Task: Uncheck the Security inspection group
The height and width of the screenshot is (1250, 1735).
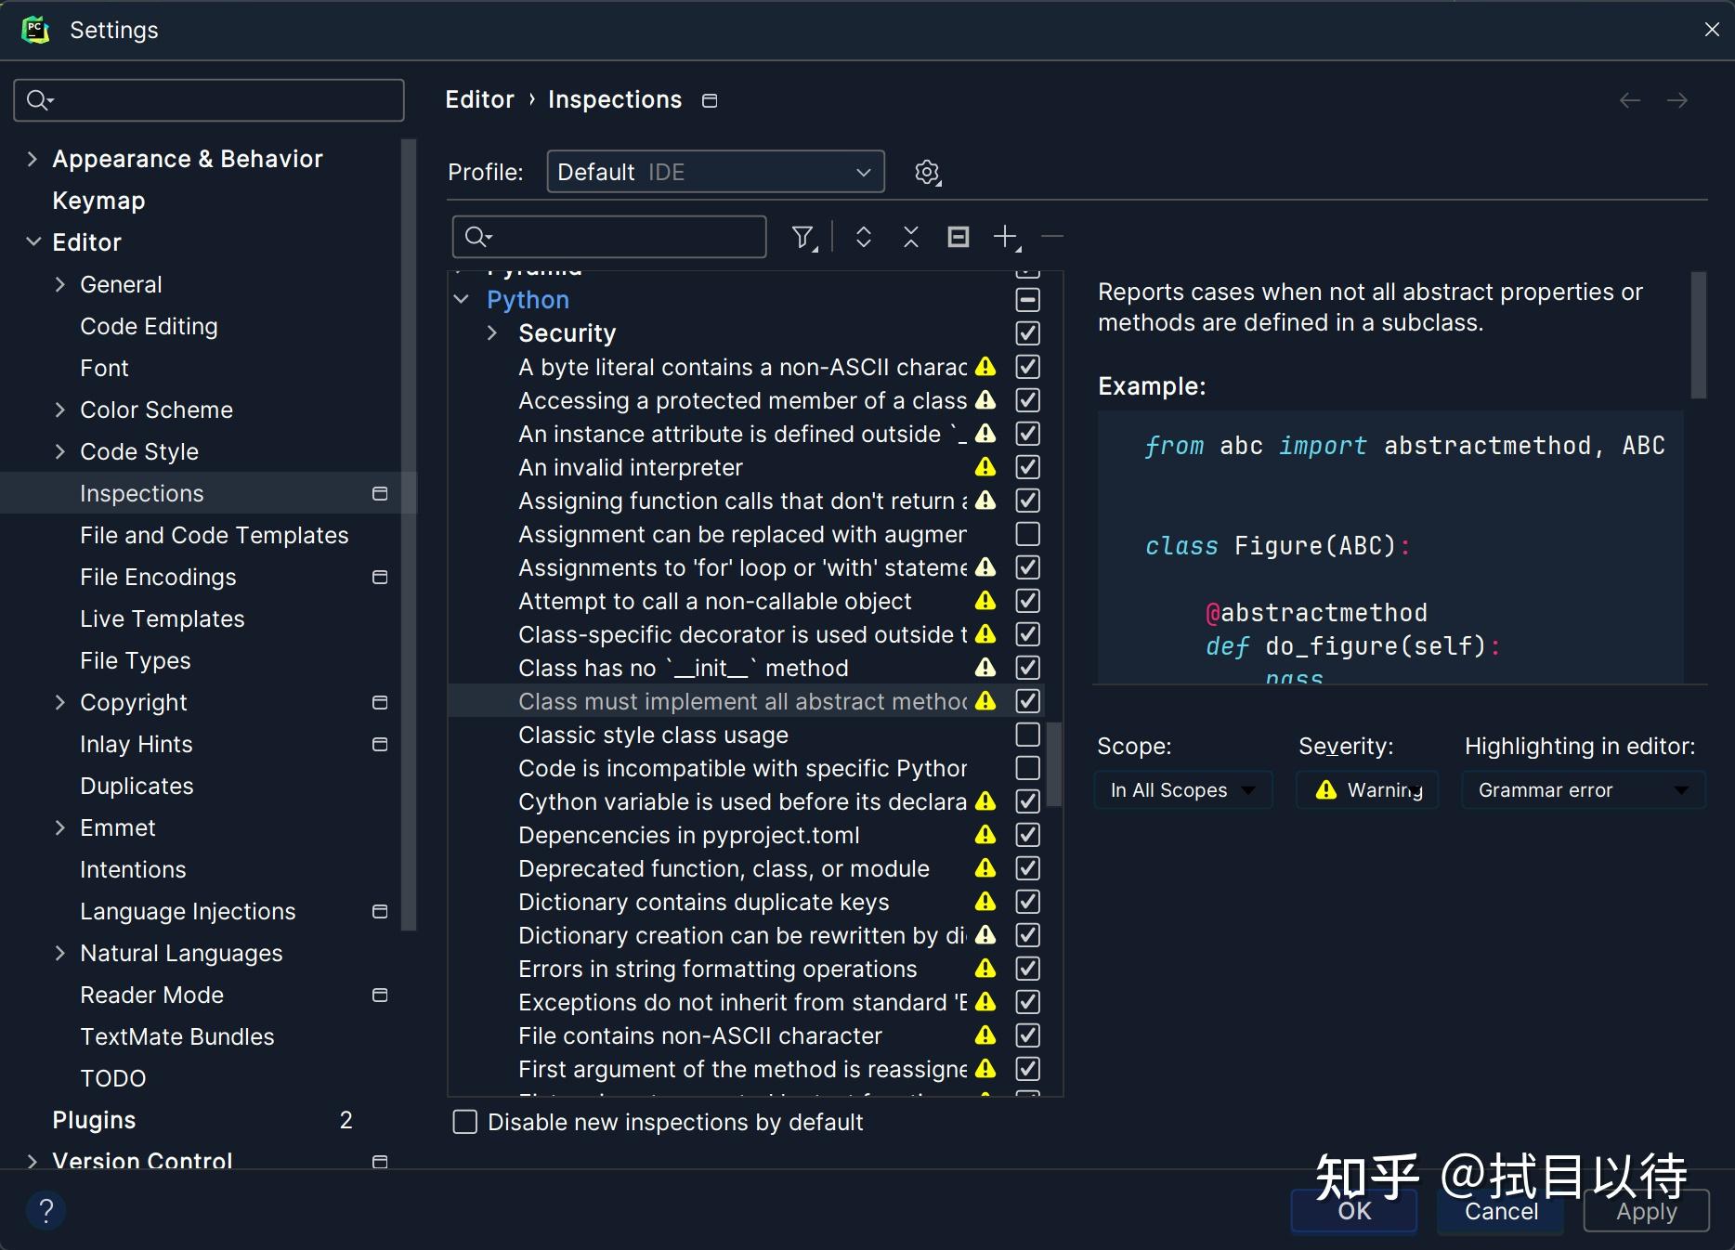Action: (x=1026, y=333)
